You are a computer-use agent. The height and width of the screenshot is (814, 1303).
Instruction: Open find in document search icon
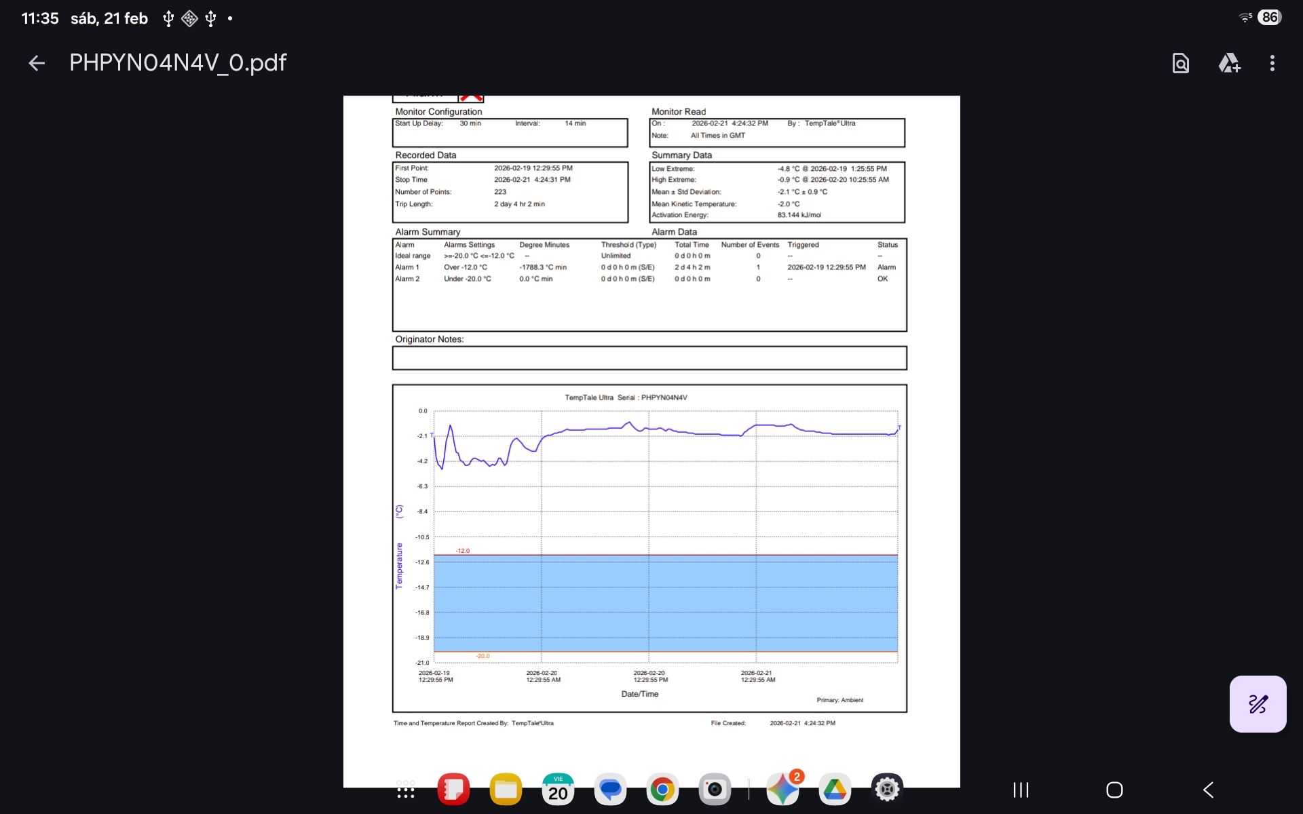point(1180,63)
